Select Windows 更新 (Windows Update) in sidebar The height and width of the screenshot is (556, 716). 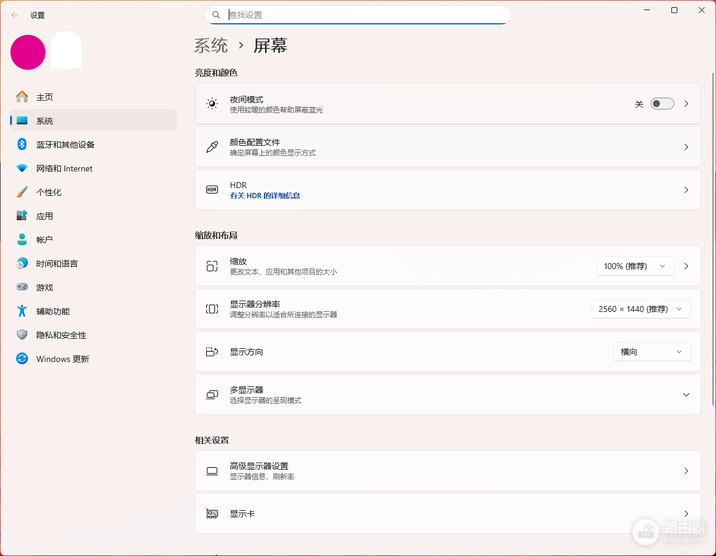(x=94, y=358)
